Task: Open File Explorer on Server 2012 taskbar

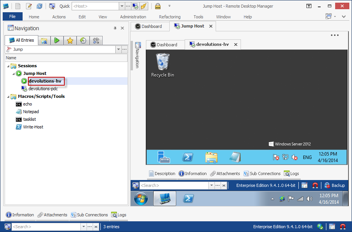Action: coord(211,157)
